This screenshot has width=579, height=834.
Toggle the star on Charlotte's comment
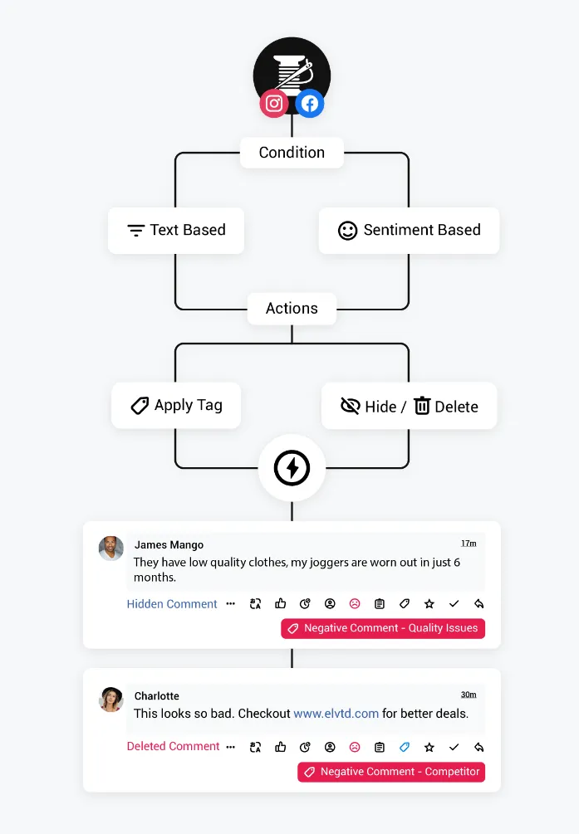(429, 747)
